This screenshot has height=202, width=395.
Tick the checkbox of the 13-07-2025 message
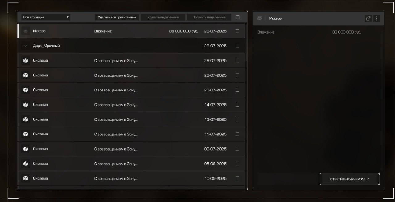coord(238,119)
